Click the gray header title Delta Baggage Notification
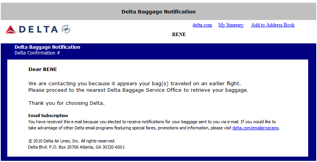The height and width of the screenshot is (162, 317). point(158,12)
